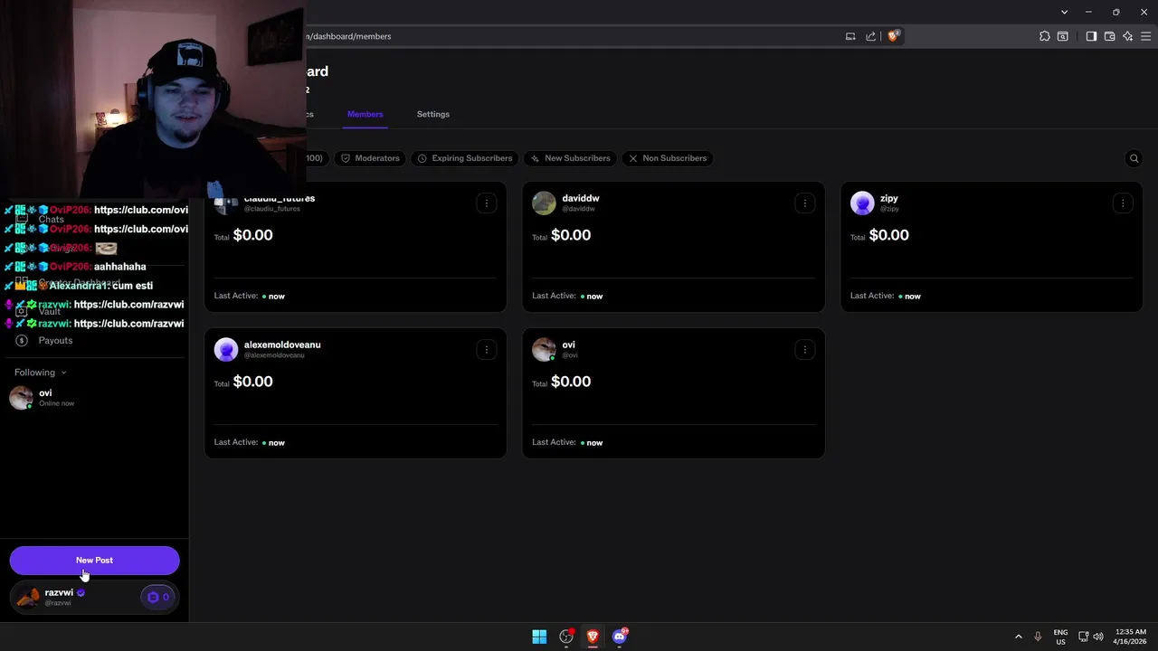Viewport: 1158px width, 651px height.
Task: Open Chats in the sidebar
Action: click(51, 220)
